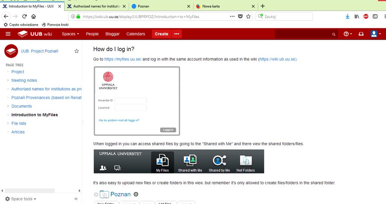This screenshot has width=386, height=204.
Task: Expand the File lists tree item
Action: [x=8, y=123]
